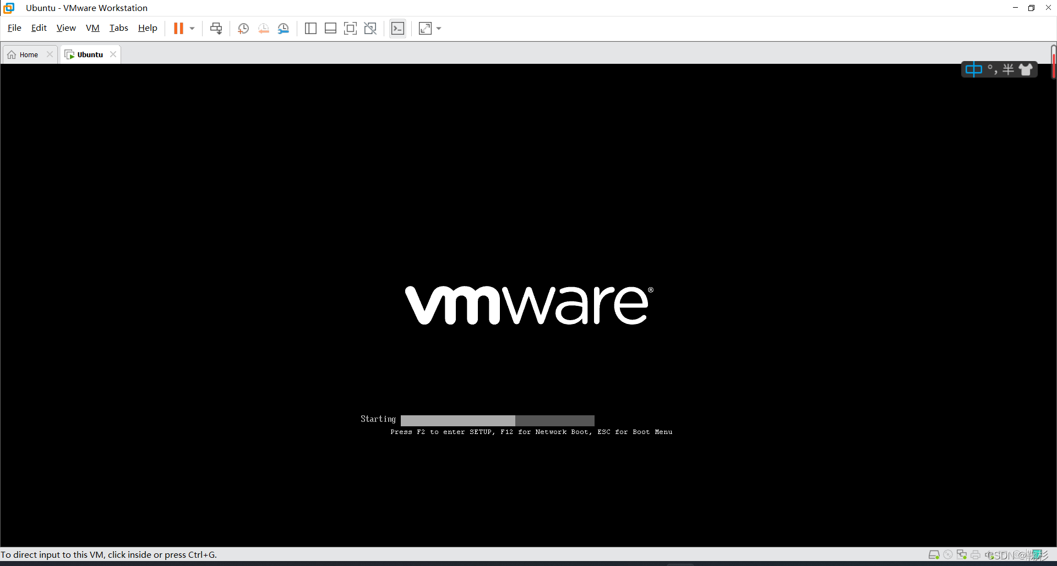Open the File menu
The image size is (1057, 566).
pos(14,28)
